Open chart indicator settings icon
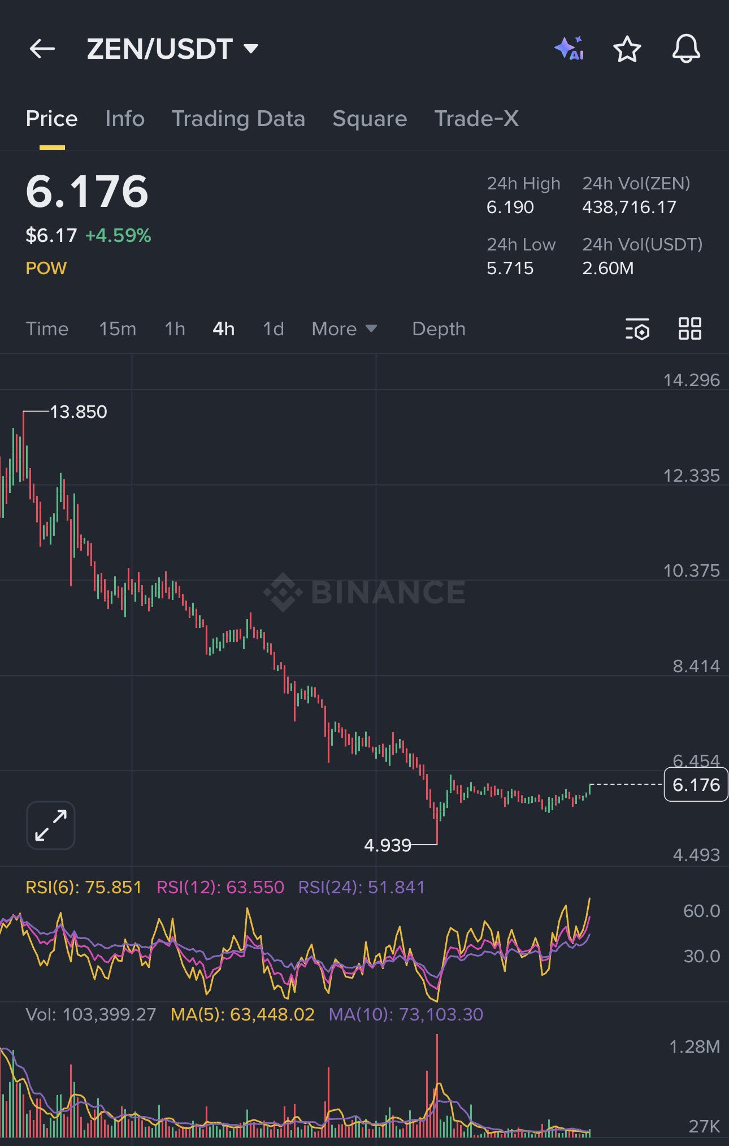Image resolution: width=729 pixels, height=1146 pixels. [x=637, y=329]
